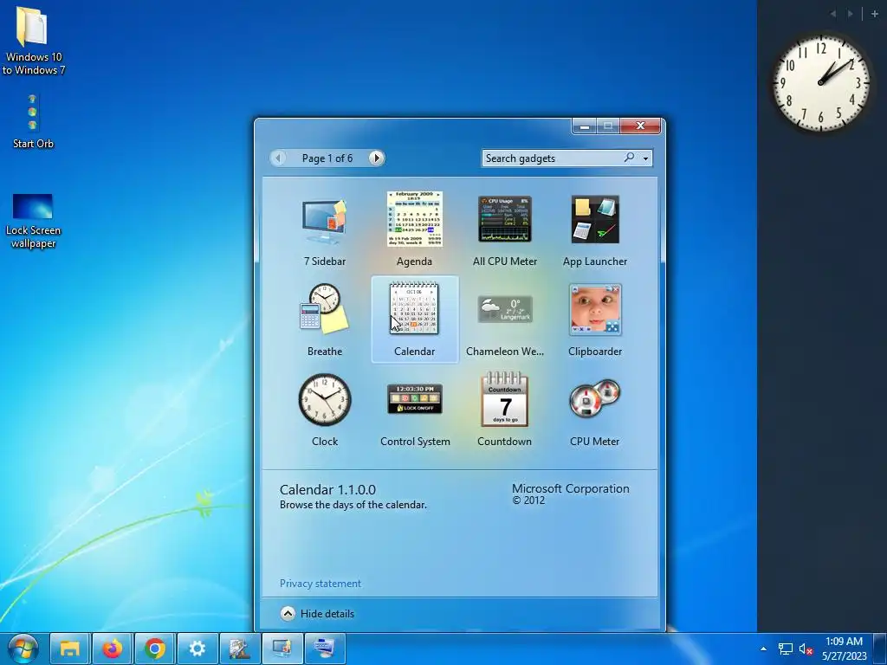Open taskbar clock showing 1:09 AM

pyautogui.click(x=844, y=649)
